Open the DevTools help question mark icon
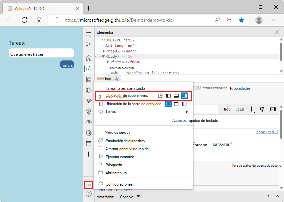 pos(89,194)
